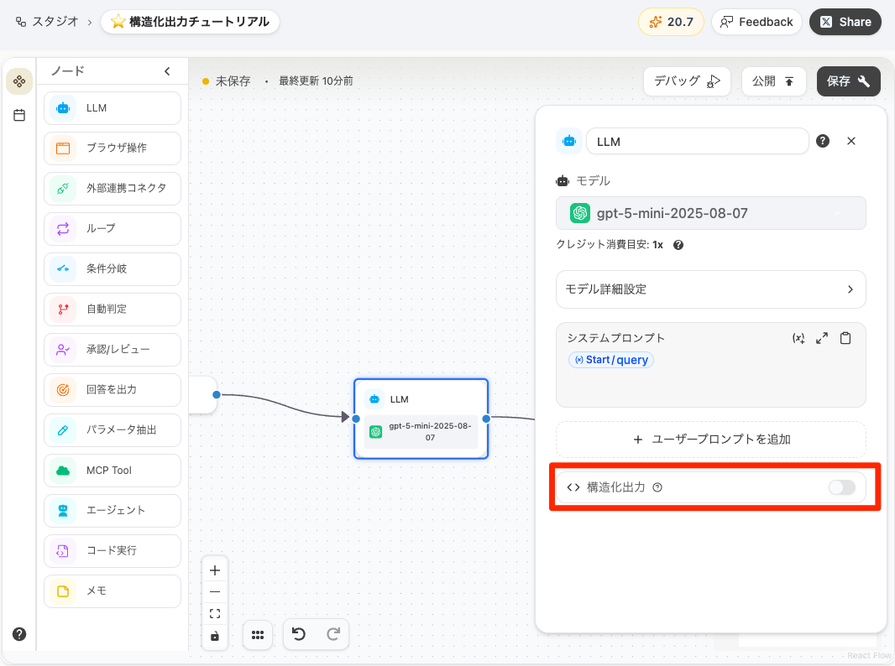Insert a variable into the system prompt

click(x=798, y=337)
